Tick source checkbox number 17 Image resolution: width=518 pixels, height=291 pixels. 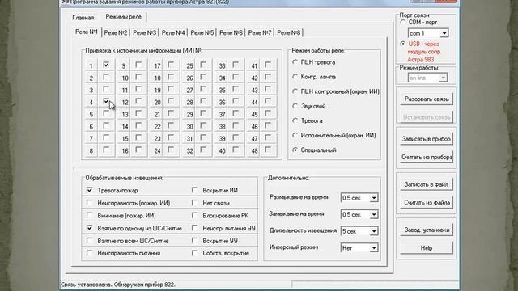click(171, 65)
